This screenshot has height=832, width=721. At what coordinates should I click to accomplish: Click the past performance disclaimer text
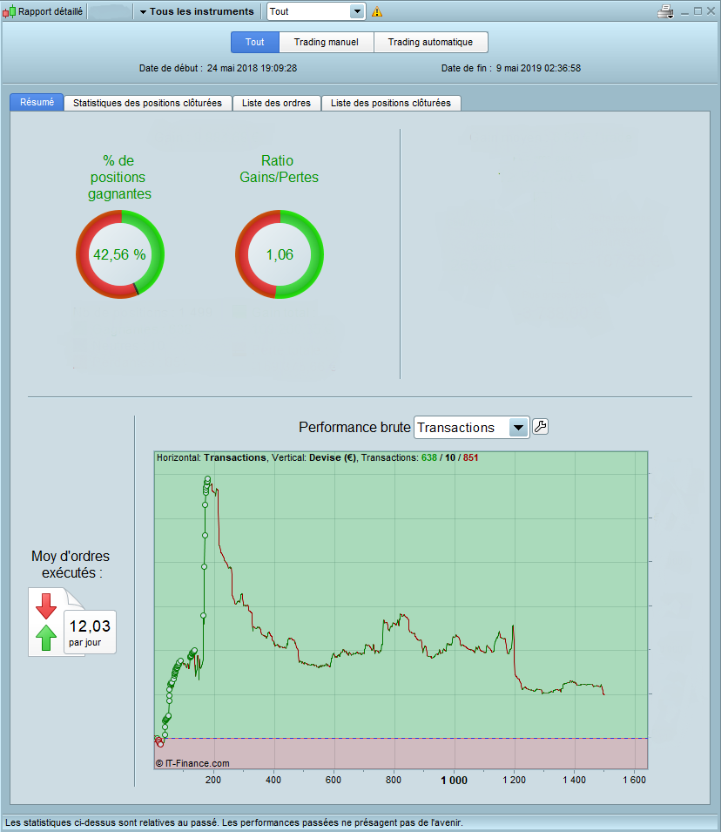point(234,822)
